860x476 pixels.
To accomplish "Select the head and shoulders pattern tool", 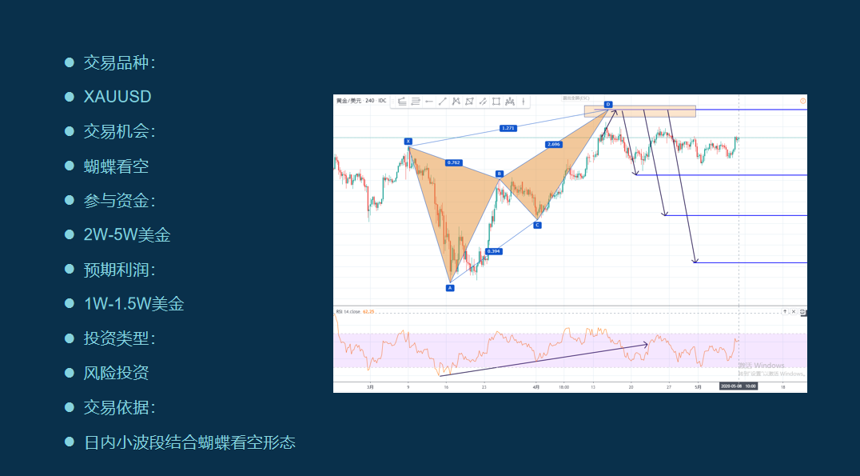I will click(510, 101).
